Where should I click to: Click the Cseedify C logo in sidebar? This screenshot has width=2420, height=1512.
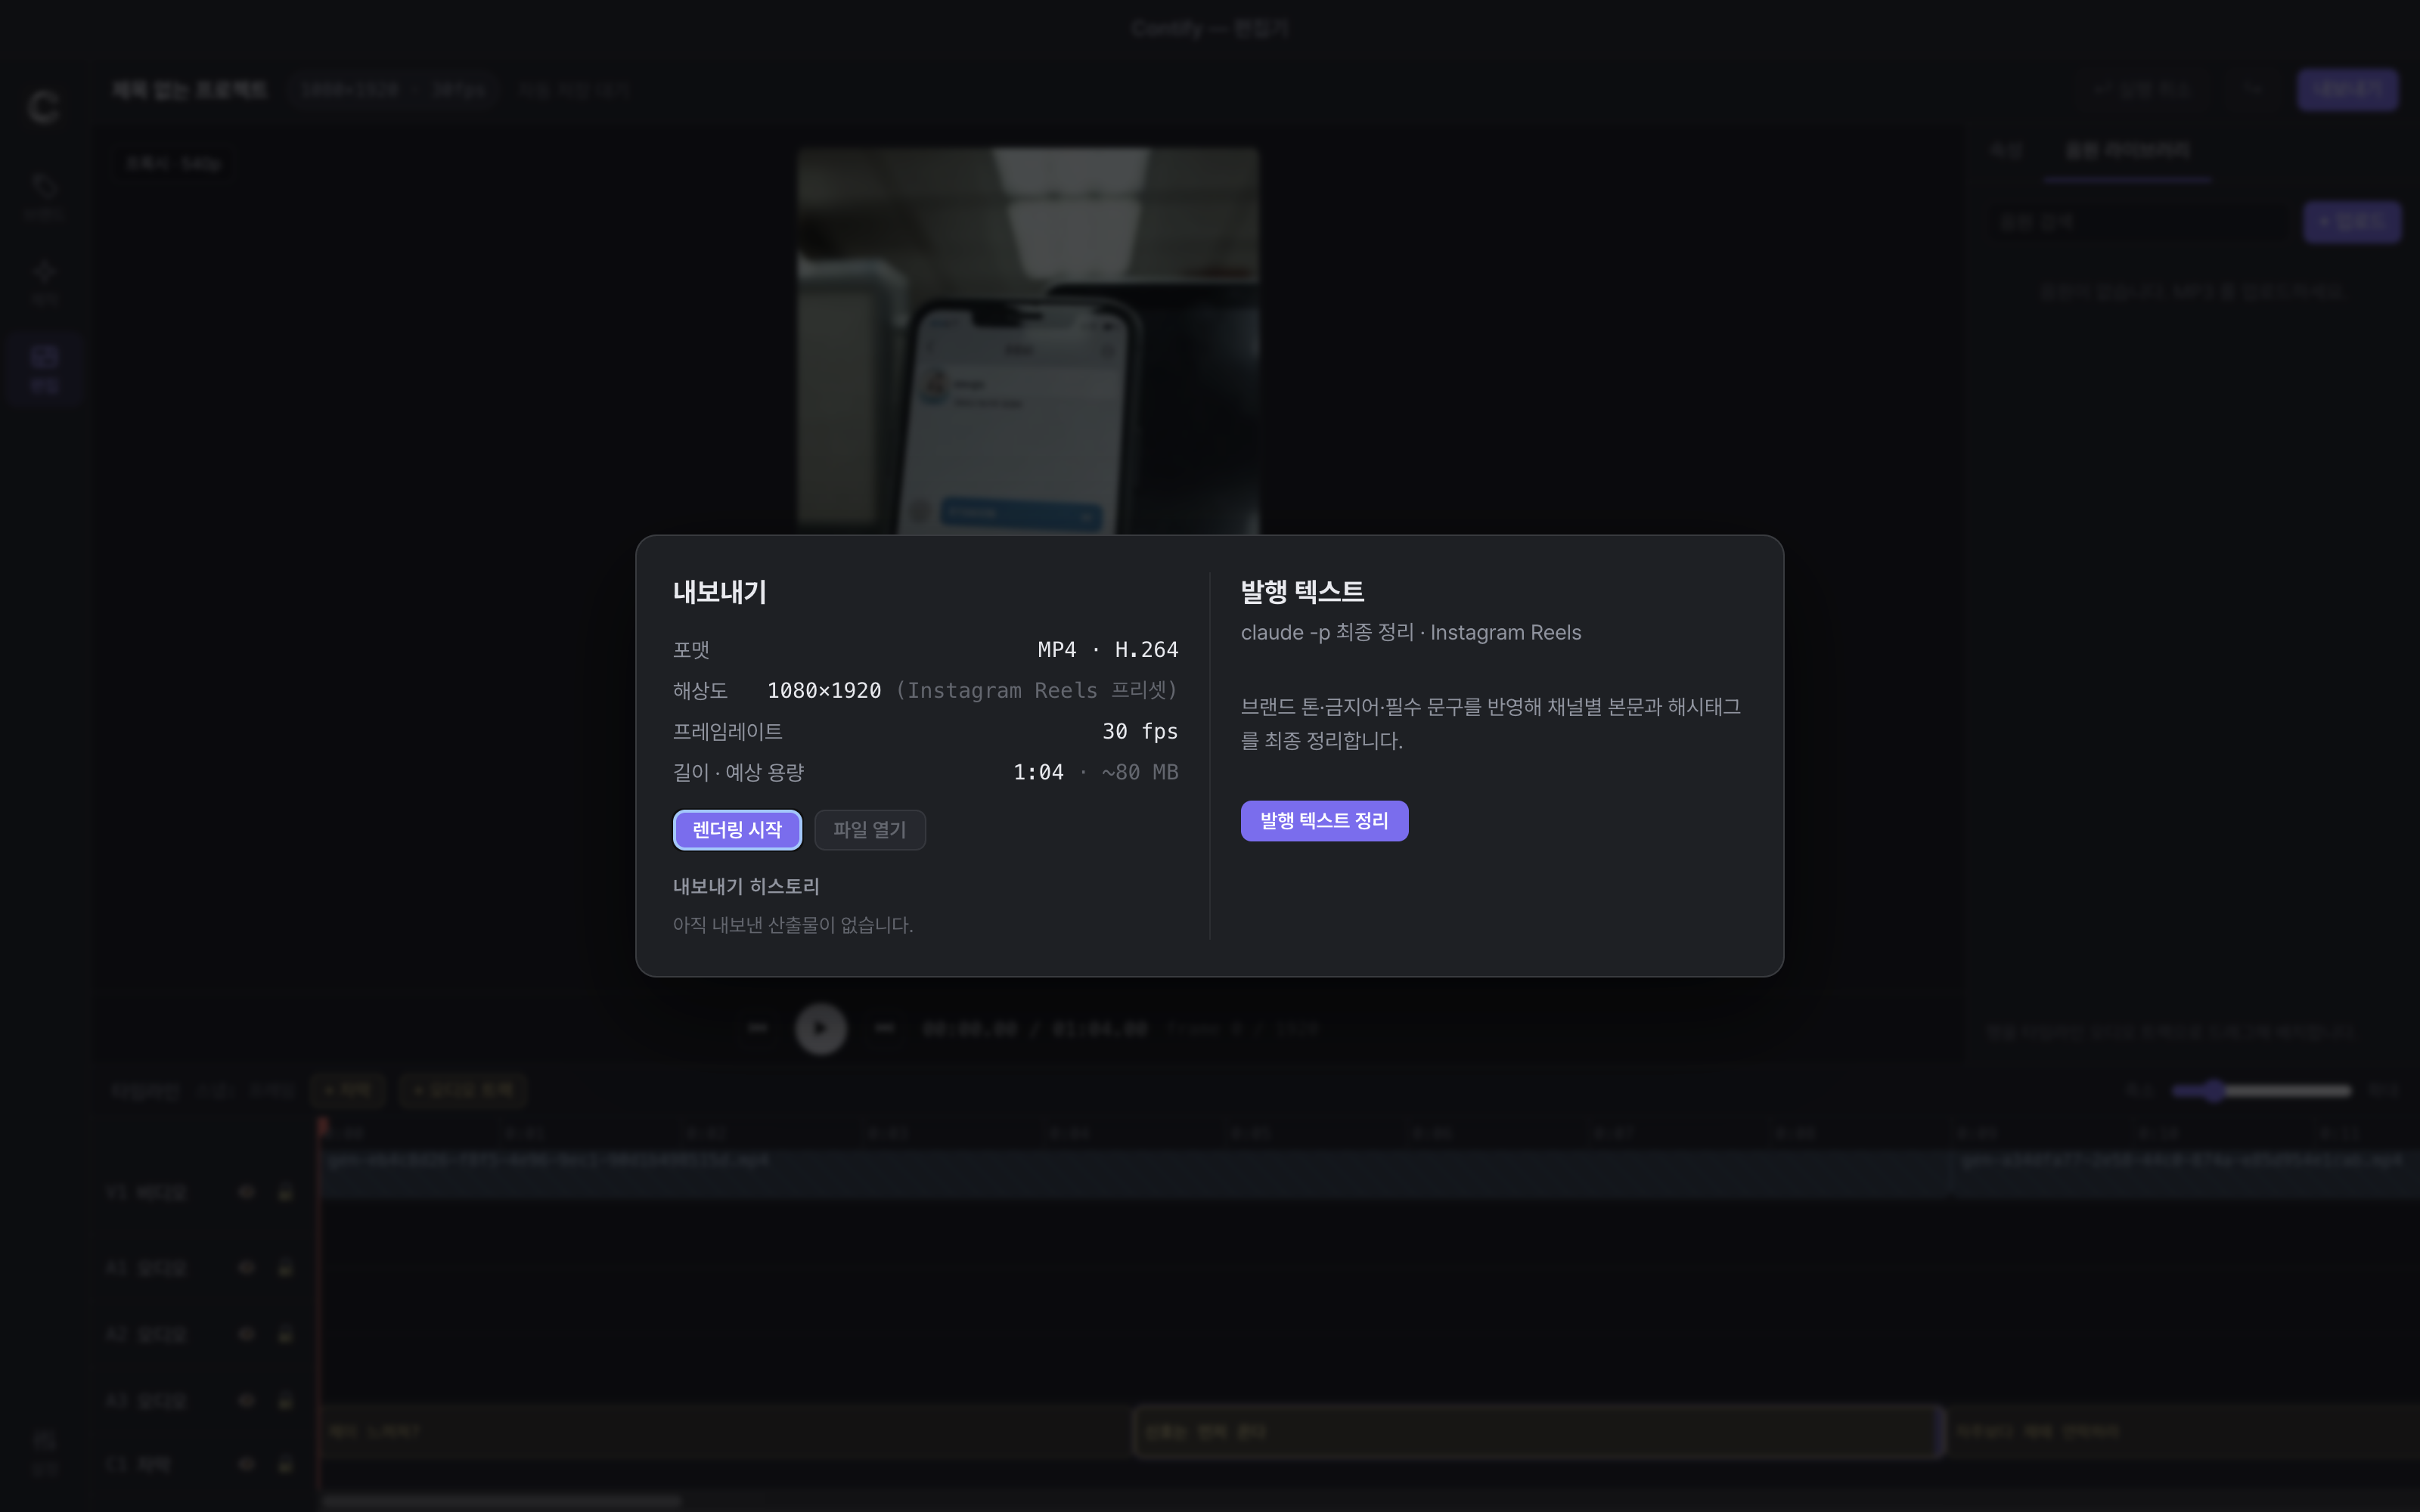pos(44,106)
